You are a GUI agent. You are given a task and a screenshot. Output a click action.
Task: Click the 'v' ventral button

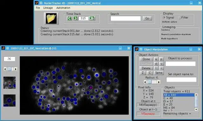click(x=161, y=64)
